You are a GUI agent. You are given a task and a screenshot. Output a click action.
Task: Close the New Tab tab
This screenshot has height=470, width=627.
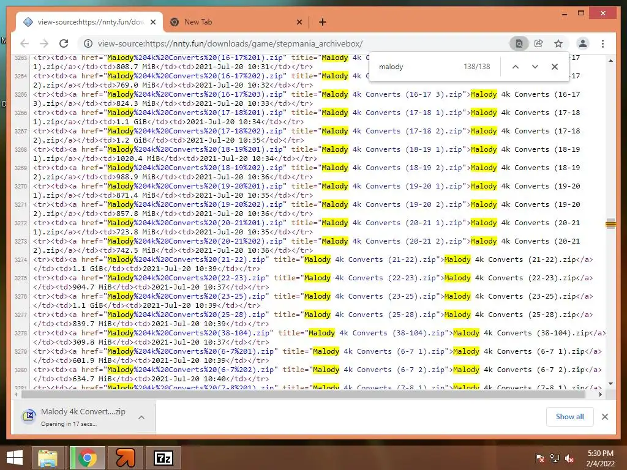pyautogui.click(x=299, y=23)
